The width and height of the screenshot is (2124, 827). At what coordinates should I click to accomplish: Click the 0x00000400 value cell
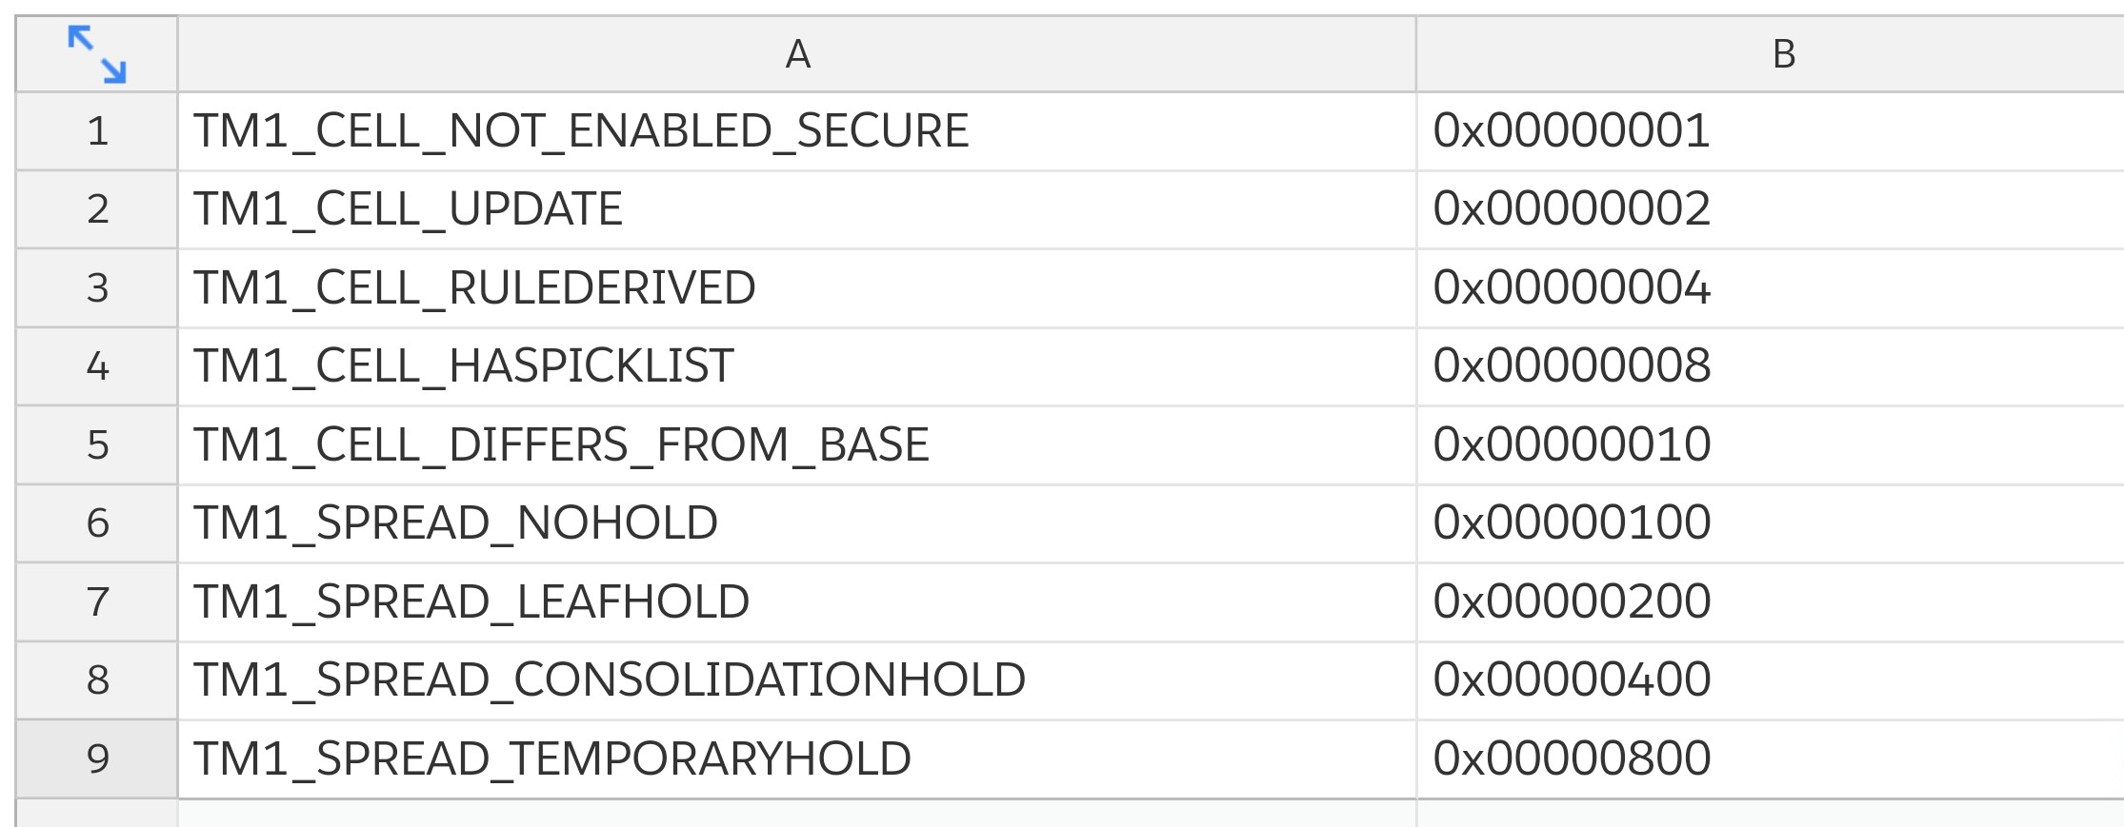click(x=1771, y=680)
